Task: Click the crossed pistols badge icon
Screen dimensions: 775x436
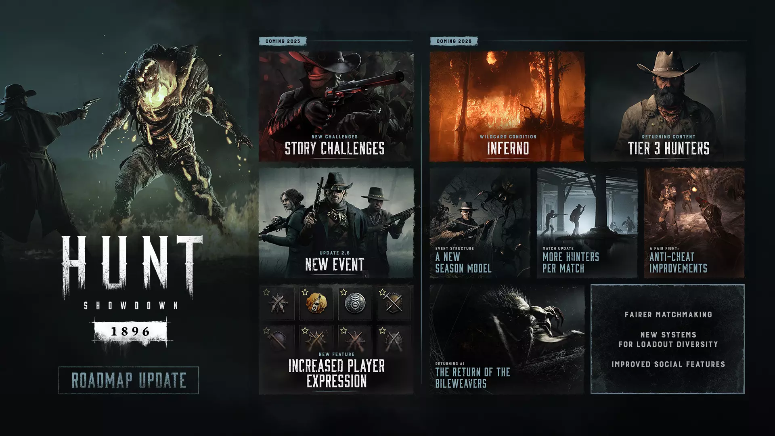Action: [278, 303]
